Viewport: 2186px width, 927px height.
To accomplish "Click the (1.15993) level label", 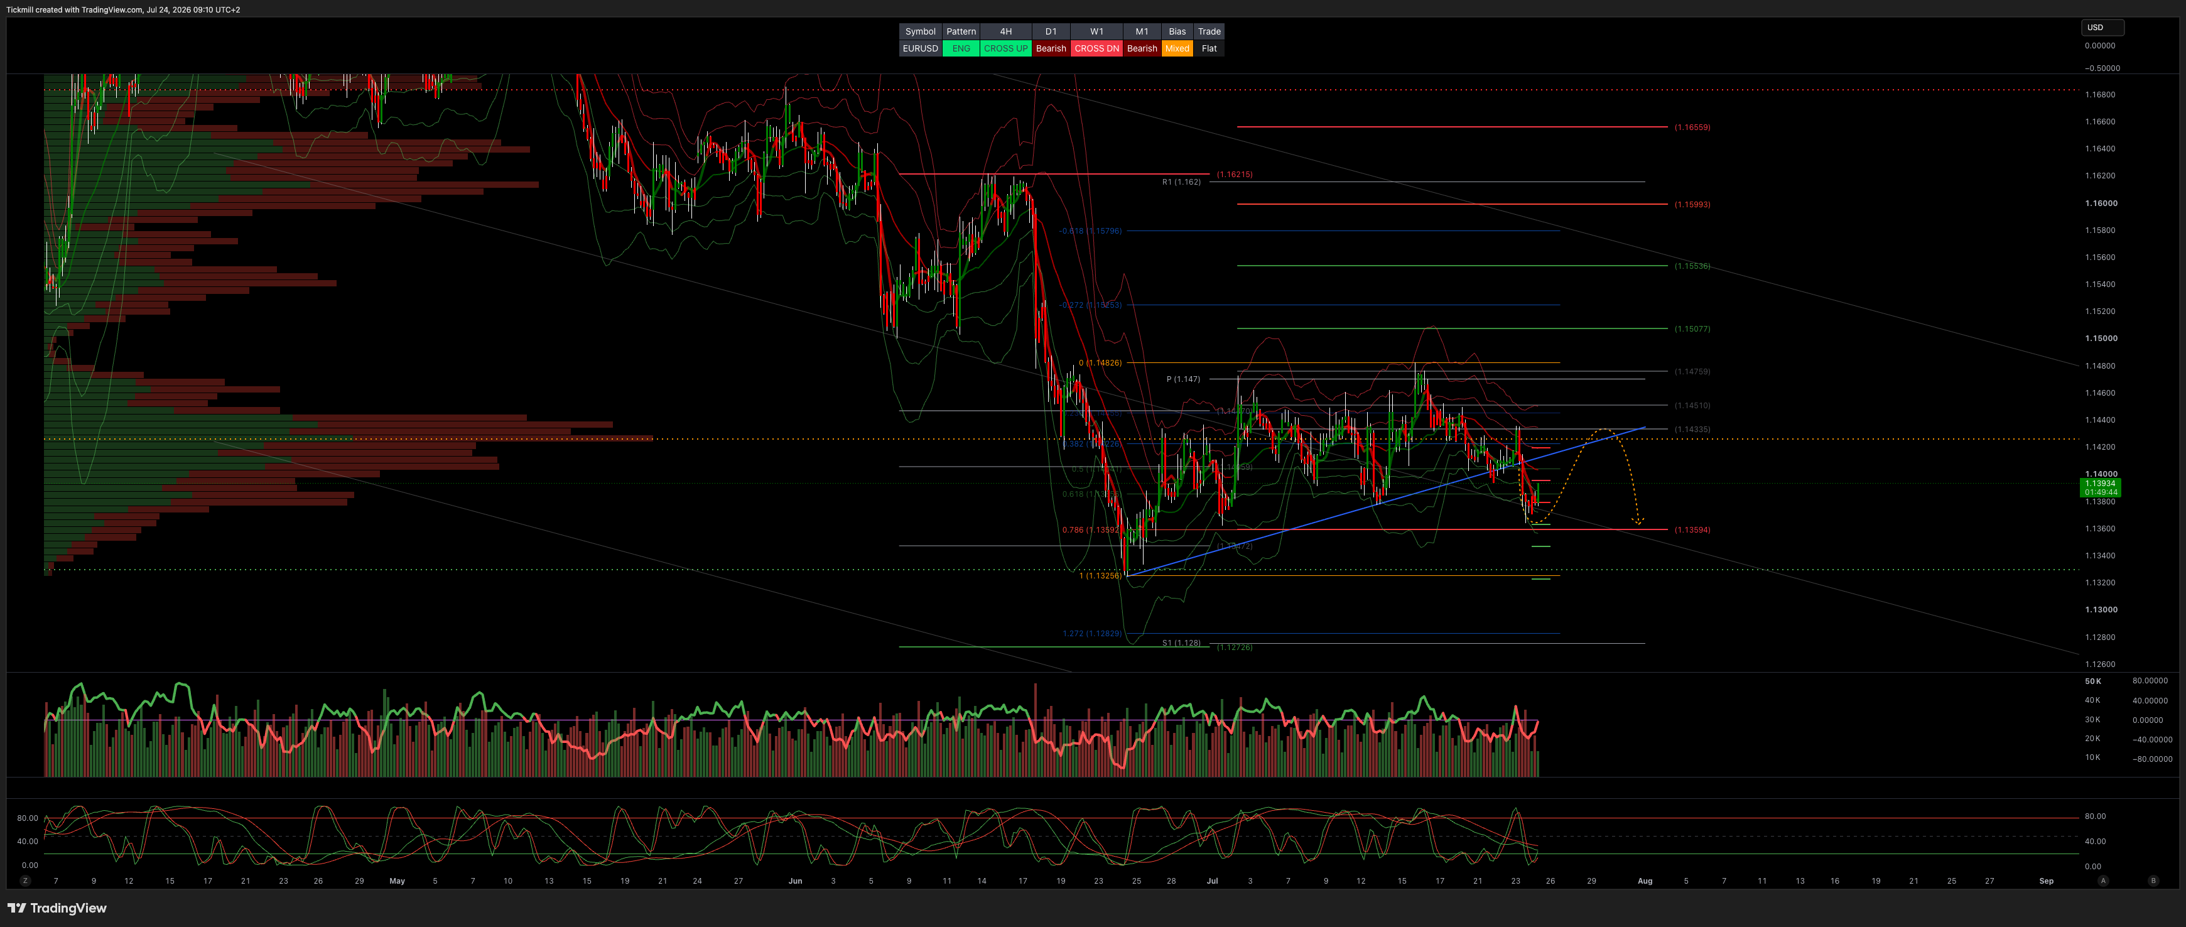I will click(1692, 205).
